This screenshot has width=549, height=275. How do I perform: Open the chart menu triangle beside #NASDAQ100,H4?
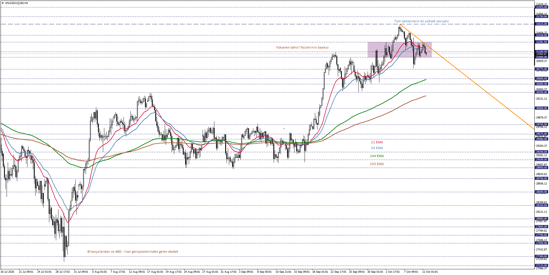[x=3, y=3]
